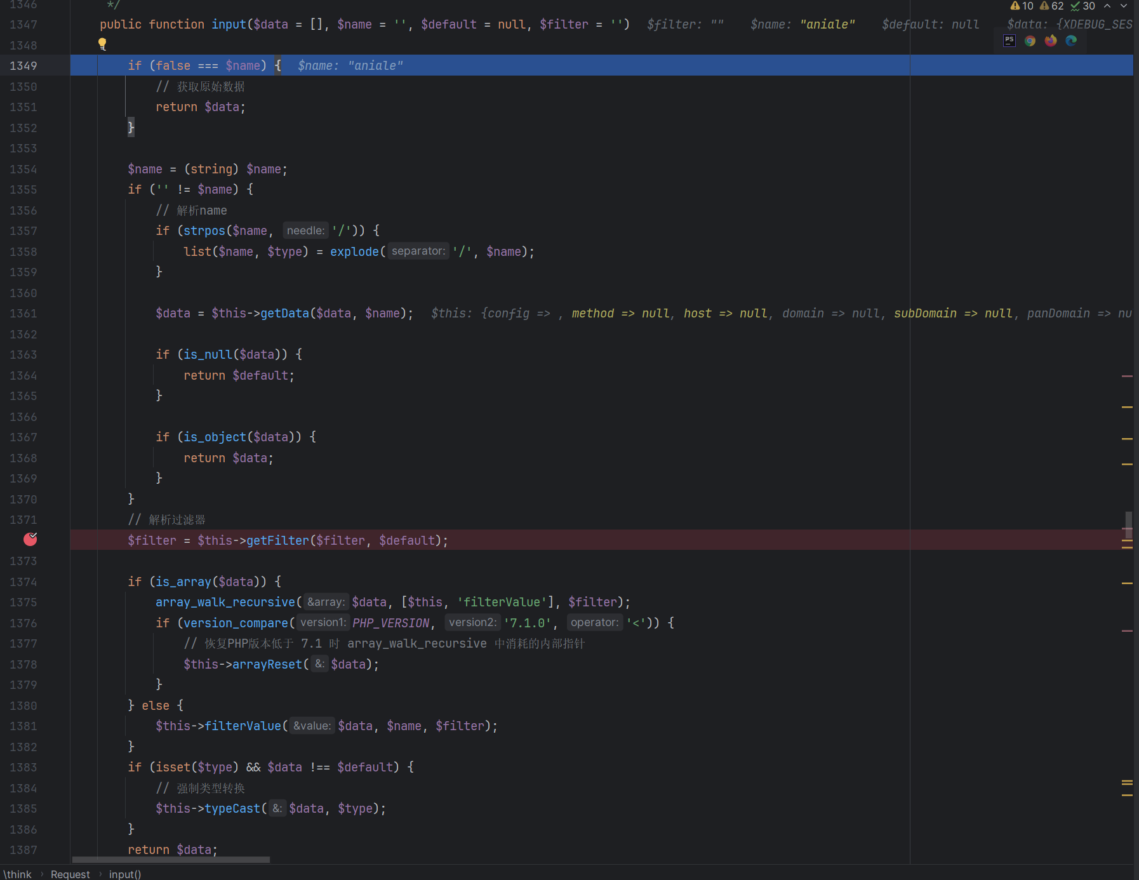Select the input() breadcrumb
The image size is (1139, 880).
click(125, 874)
